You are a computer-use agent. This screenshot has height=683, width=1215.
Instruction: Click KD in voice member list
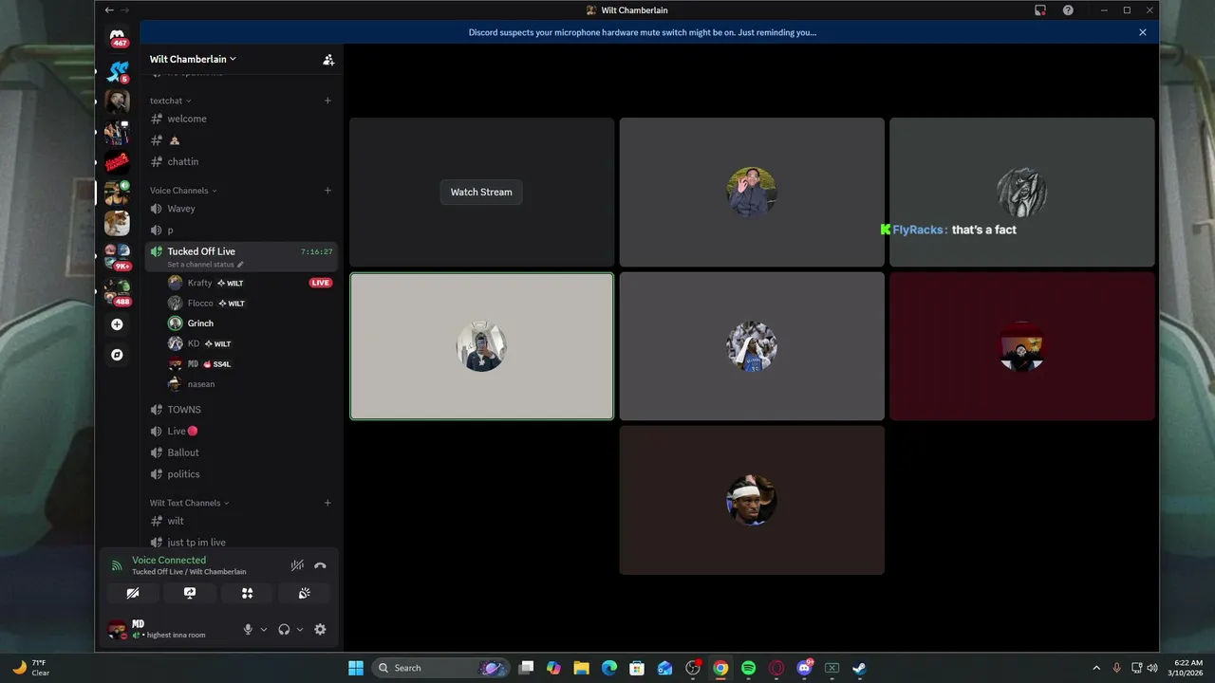pos(250,343)
